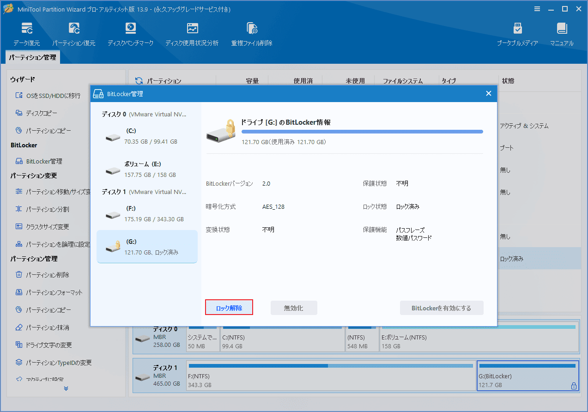588x412 pixels.
Task: Open the パーティション復元 tool
Action: tap(73, 34)
